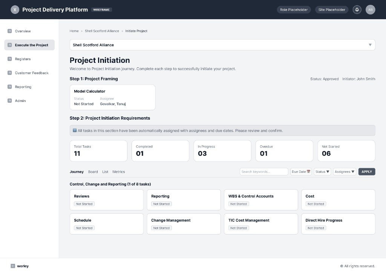Image resolution: width=386 pixels, height=274 pixels.
Task: Open the Reviews task card
Action: 107,200
